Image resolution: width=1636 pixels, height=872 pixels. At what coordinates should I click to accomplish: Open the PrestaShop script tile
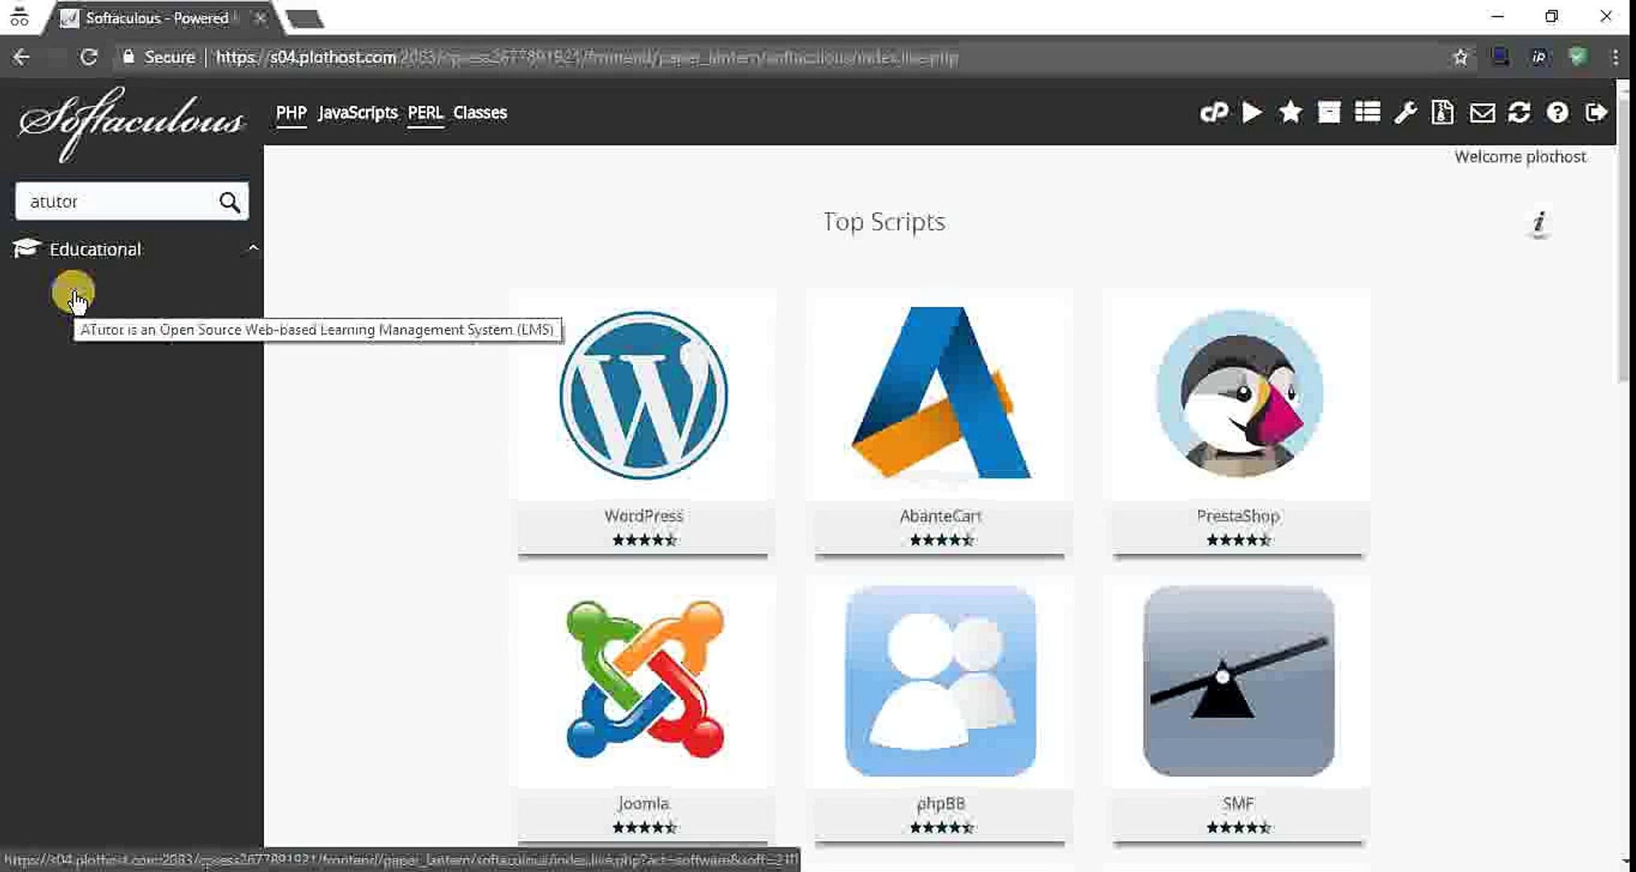pos(1238,396)
